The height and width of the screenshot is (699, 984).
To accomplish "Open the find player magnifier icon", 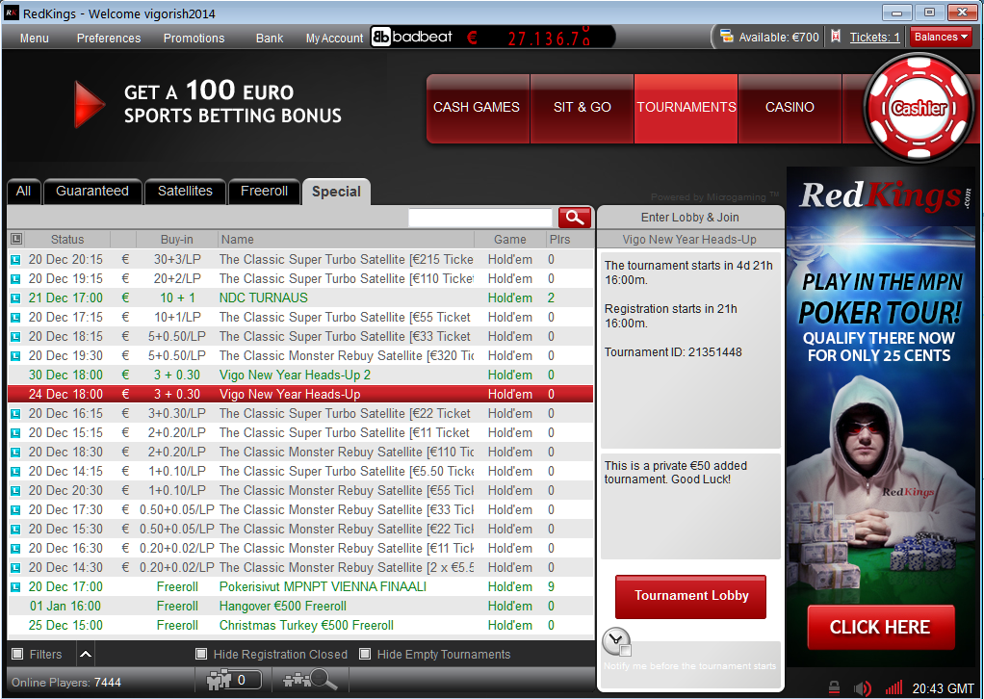I will pyautogui.click(x=310, y=680).
